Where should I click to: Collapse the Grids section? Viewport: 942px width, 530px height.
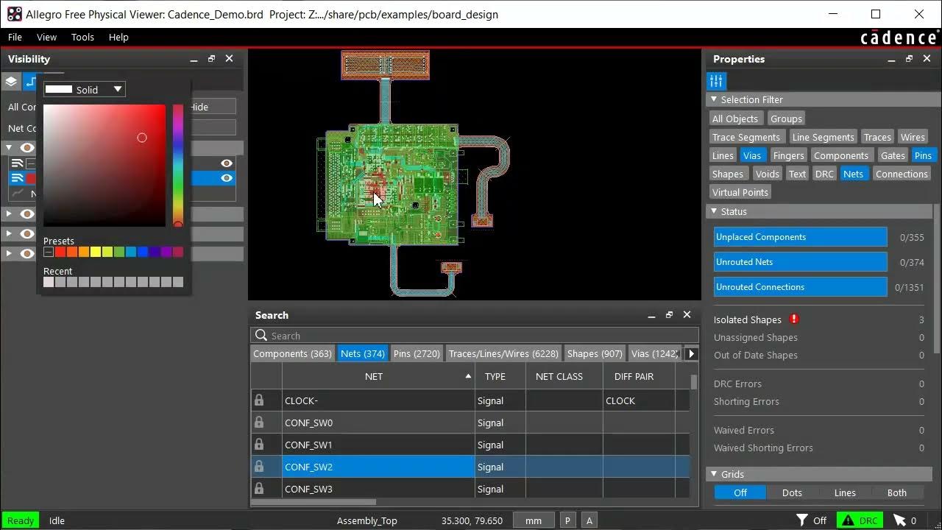pos(713,474)
